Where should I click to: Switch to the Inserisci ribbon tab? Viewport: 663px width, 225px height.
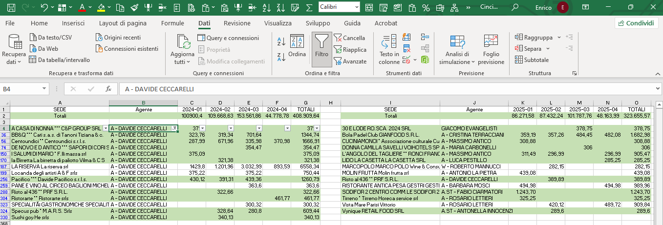(73, 23)
